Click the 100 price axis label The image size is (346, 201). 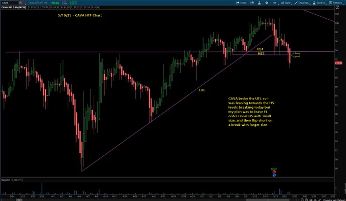click(337, 23)
